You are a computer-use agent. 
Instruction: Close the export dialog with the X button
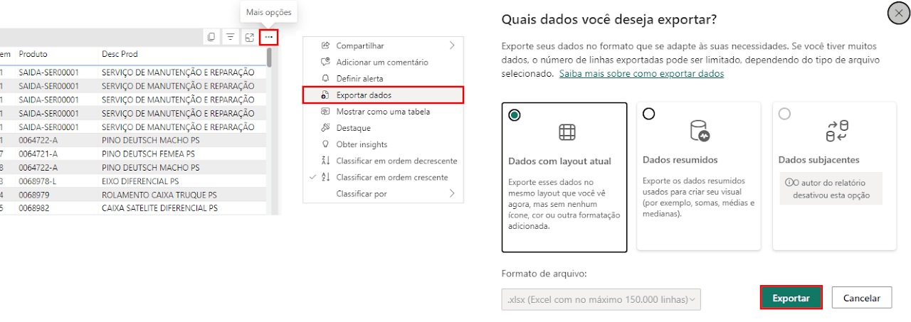click(x=898, y=13)
